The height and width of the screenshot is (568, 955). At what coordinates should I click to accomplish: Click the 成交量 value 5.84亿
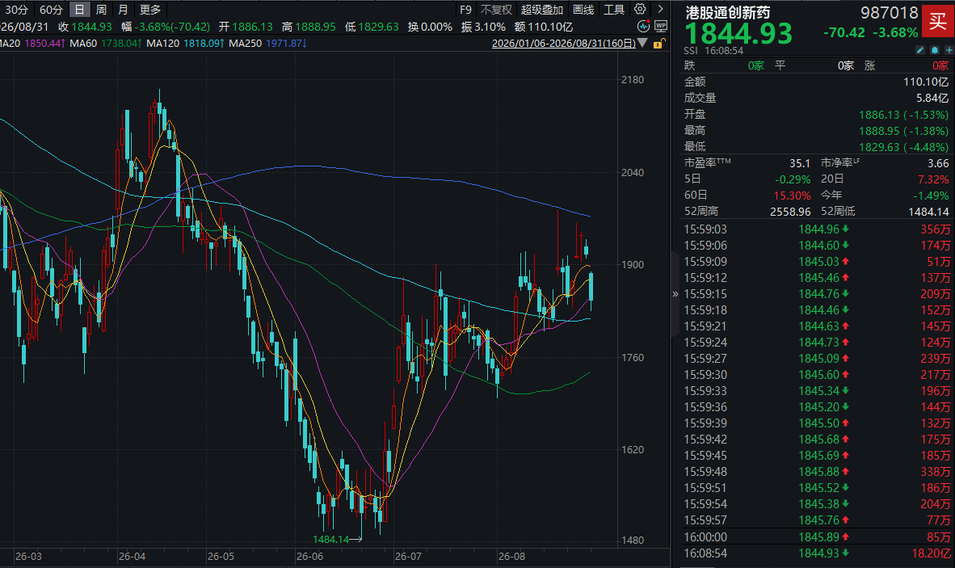[x=932, y=98]
